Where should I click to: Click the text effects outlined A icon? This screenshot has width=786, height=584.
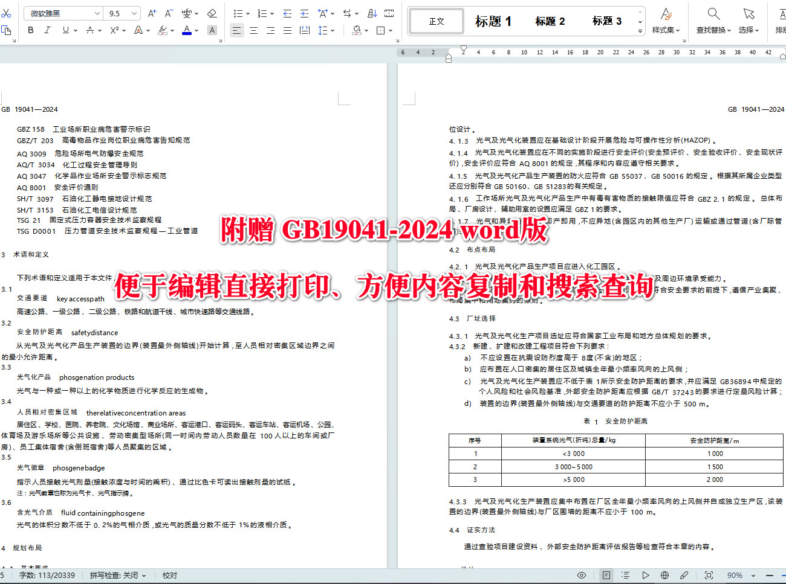(138, 30)
